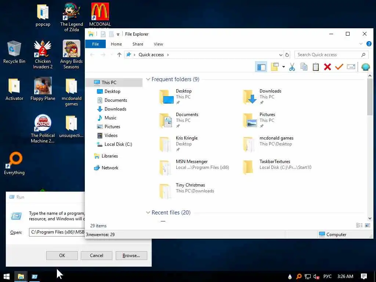Screen dimensions: 376x282
Task: Open the popcap folder on desktop
Action: pos(43,15)
